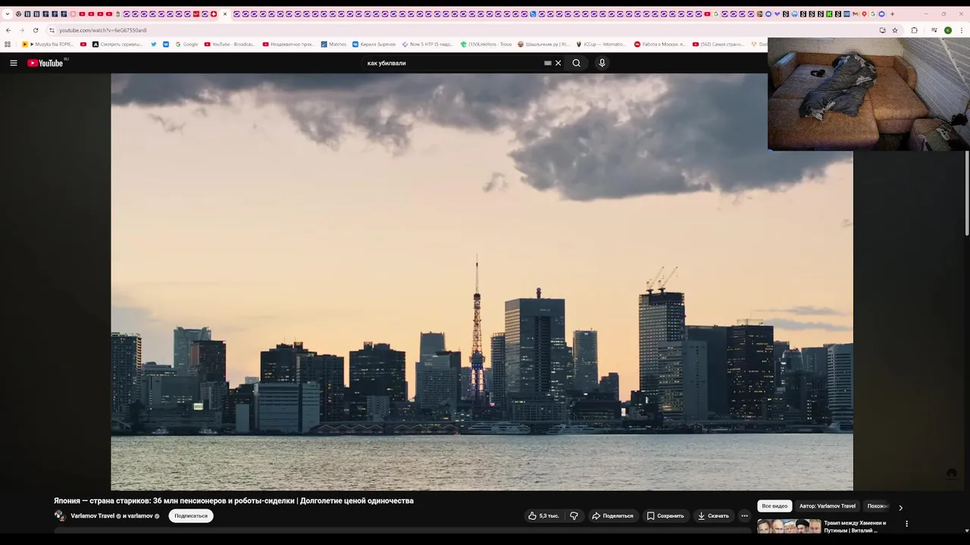Select the Автор: Varlamov Travel chip

pyautogui.click(x=828, y=506)
